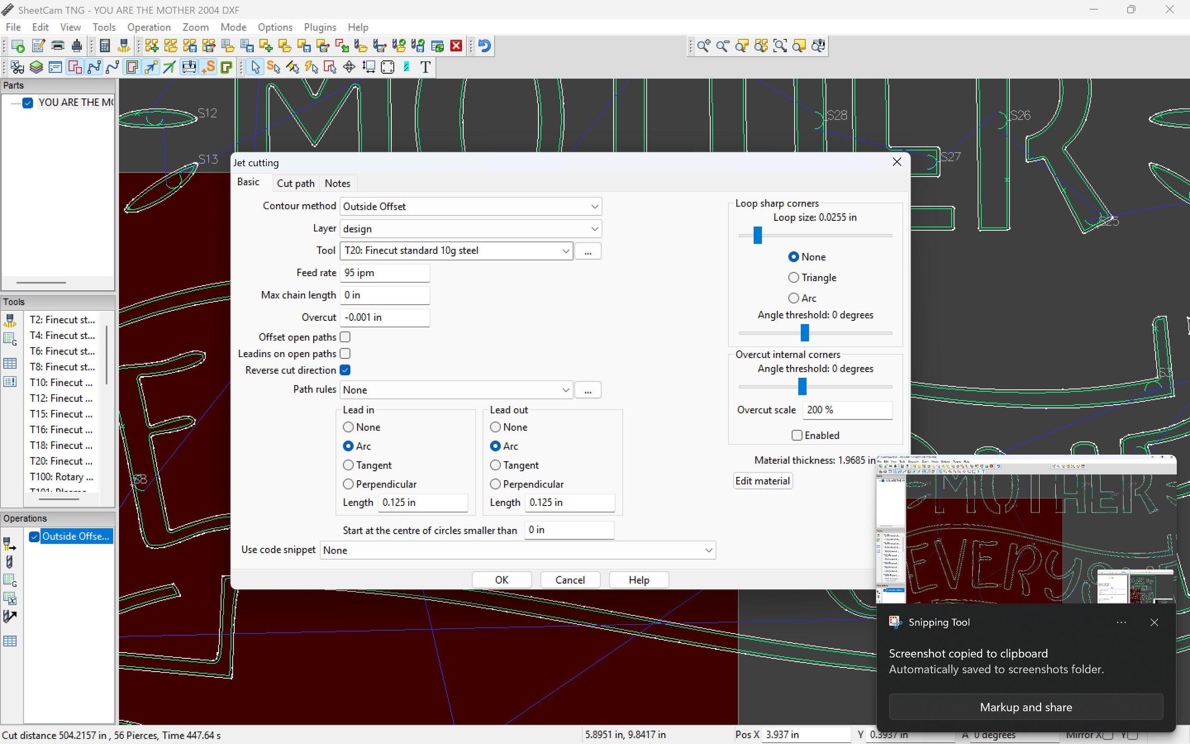Click the orange S start point pointer icon
Image resolution: width=1190 pixels, height=744 pixels.
(x=274, y=67)
